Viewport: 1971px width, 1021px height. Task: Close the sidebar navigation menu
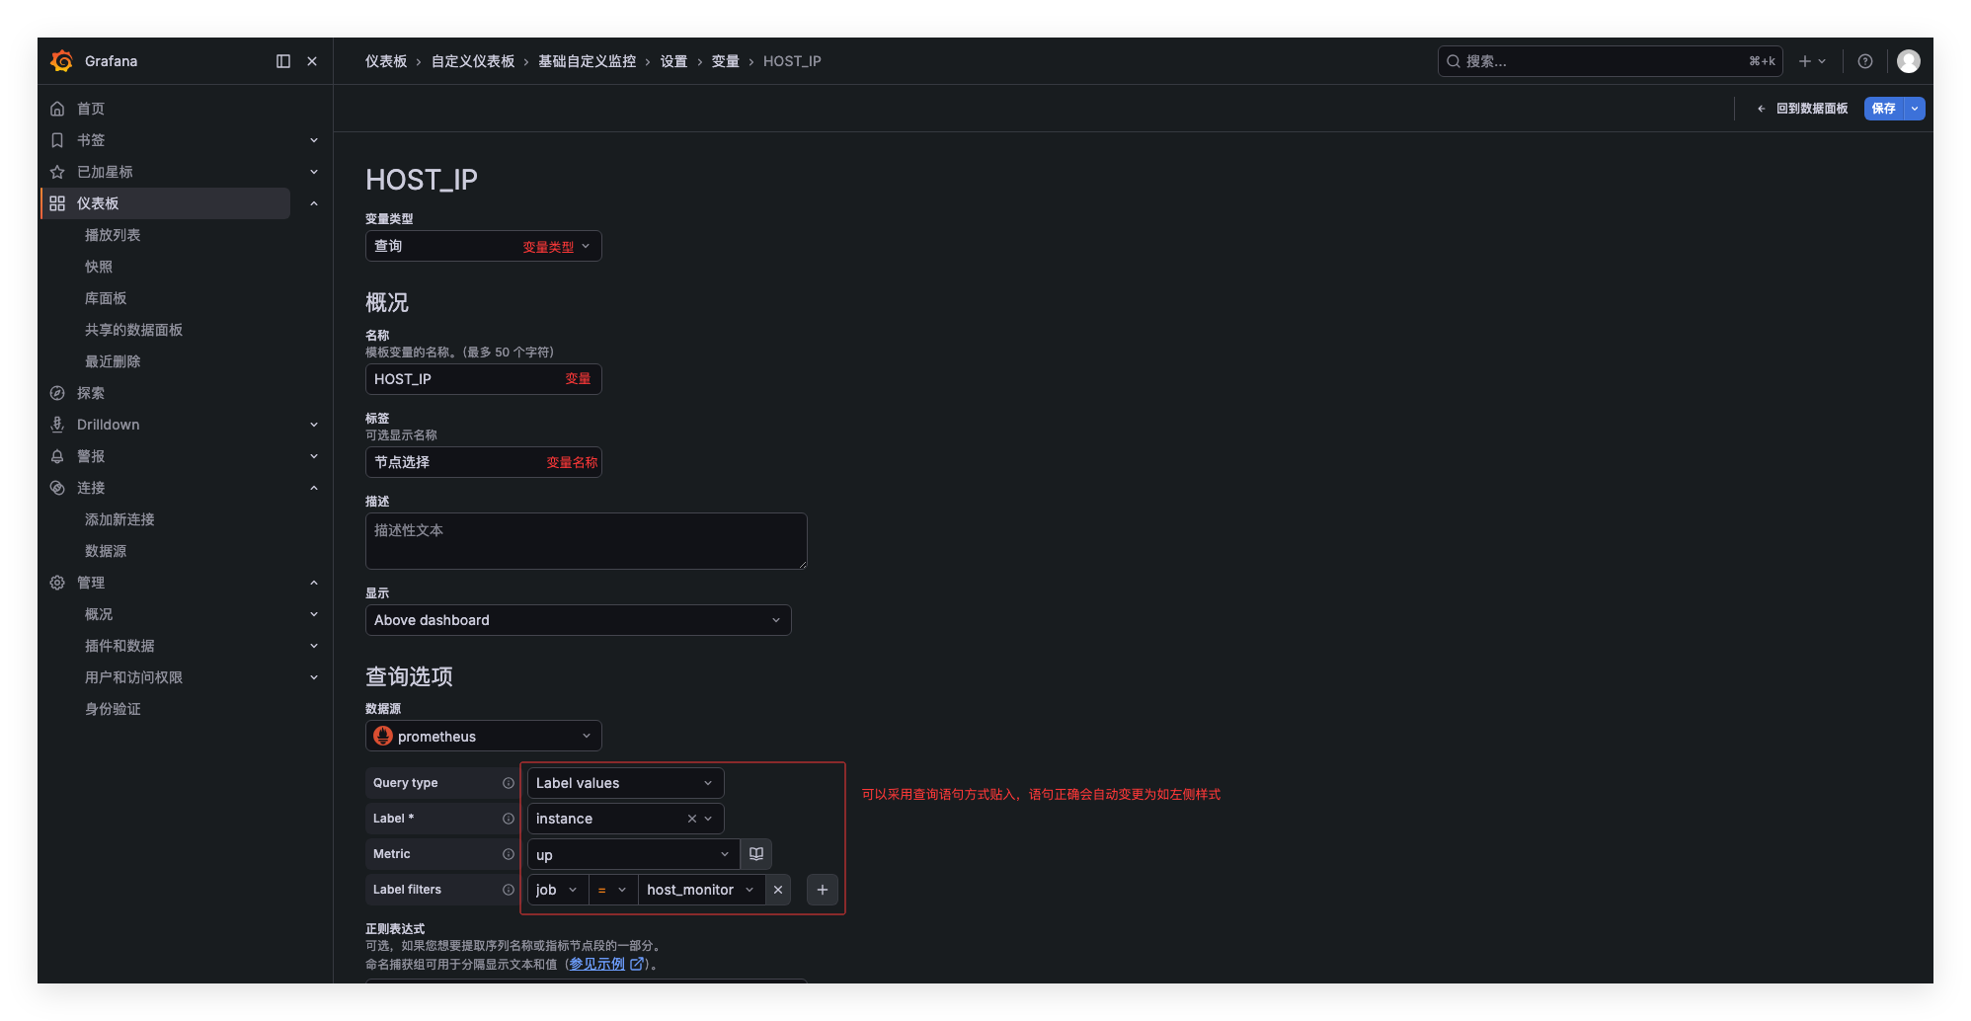[312, 61]
